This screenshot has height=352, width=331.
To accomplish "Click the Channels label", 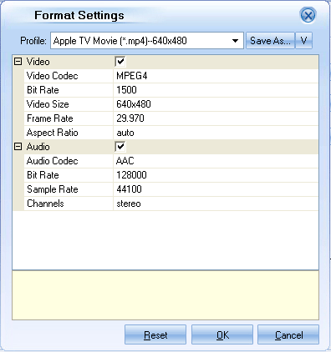I will tap(45, 204).
